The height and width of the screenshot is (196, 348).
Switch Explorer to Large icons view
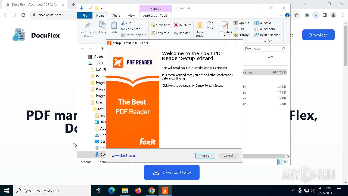click(286, 162)
